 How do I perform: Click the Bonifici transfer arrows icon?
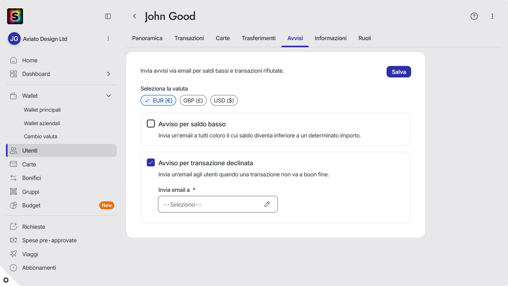tap(13, 178)
